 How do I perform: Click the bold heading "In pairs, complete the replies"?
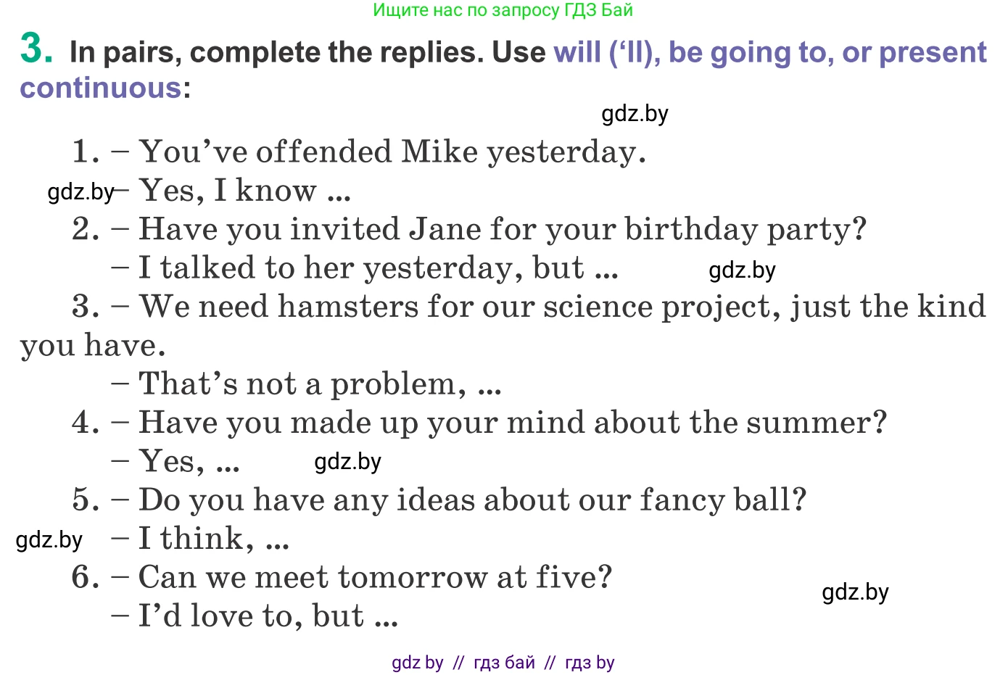point(276,53)
